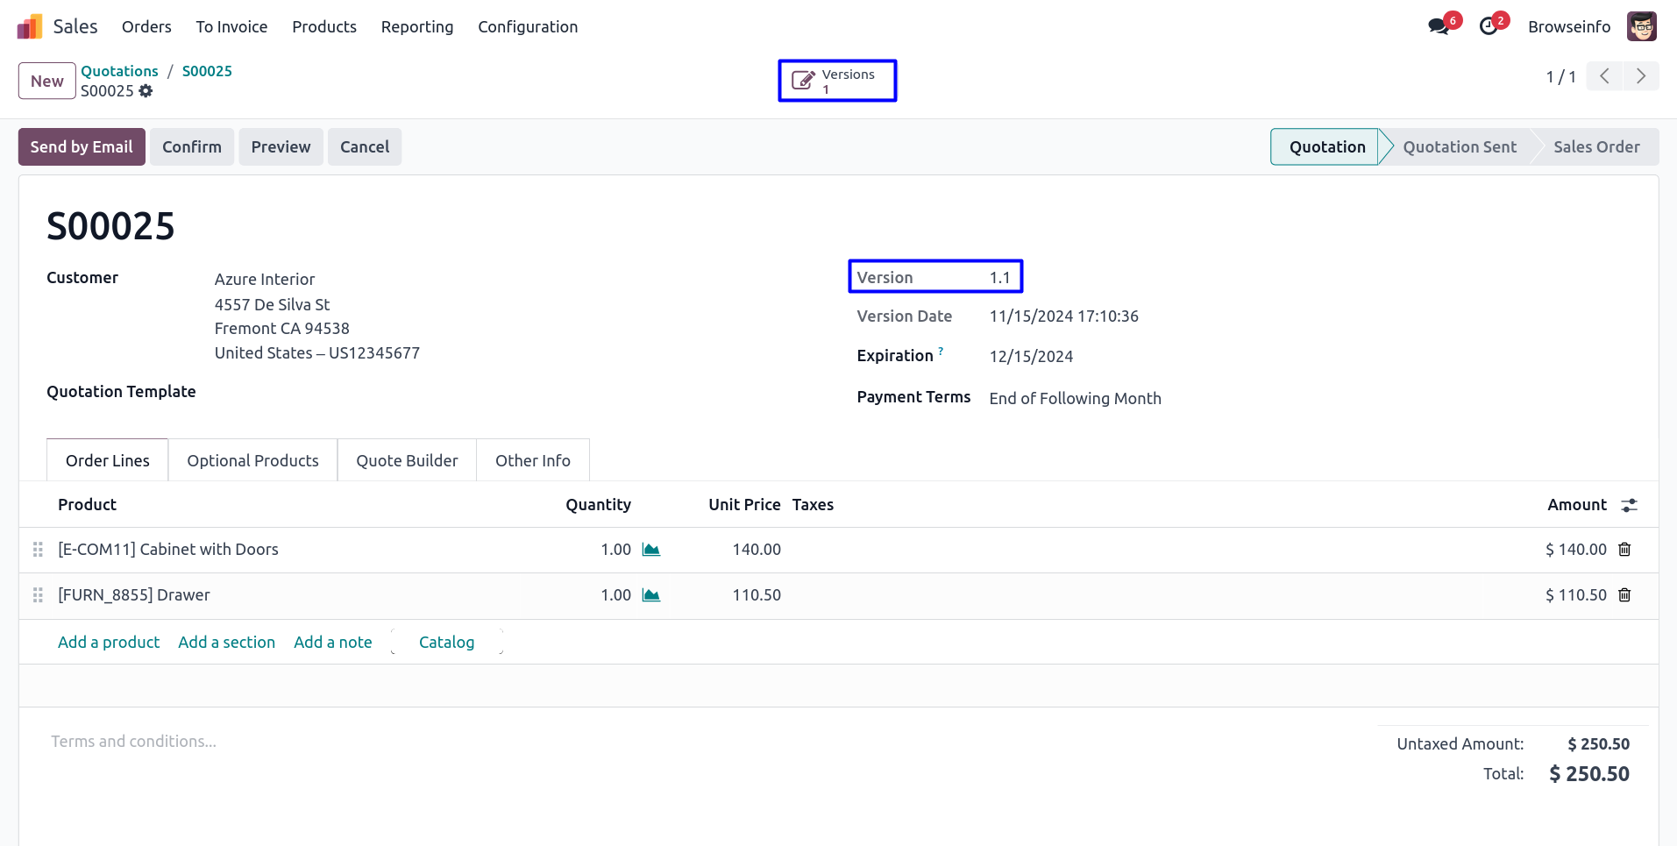Go to the previous record arrow

point(1604,76)
